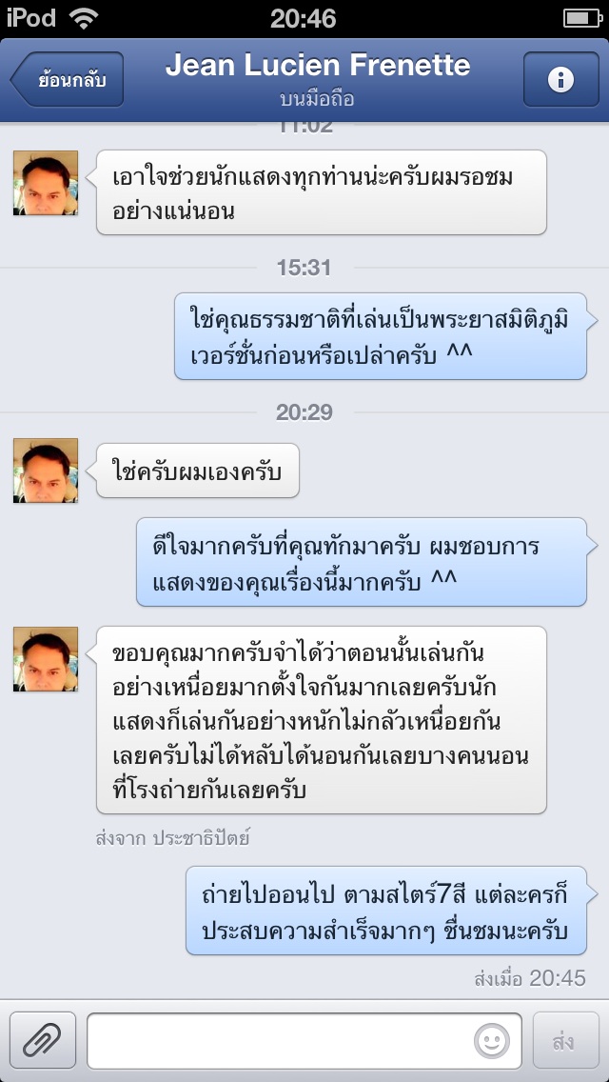609x1082 pixels.
Task: Open conversation info with the i icon
Action: pos(560,79)
